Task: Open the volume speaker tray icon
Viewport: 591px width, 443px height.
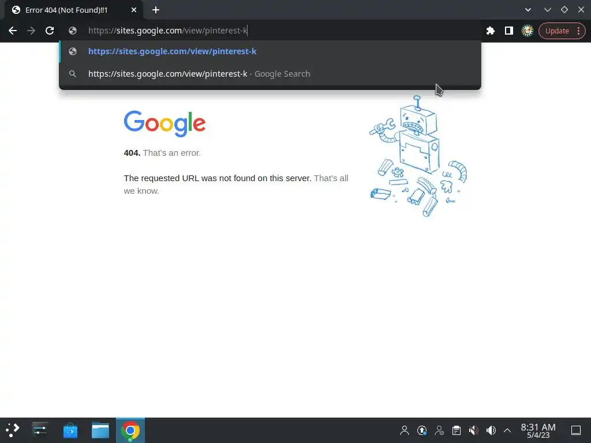Action: click(x=491, y=430)
